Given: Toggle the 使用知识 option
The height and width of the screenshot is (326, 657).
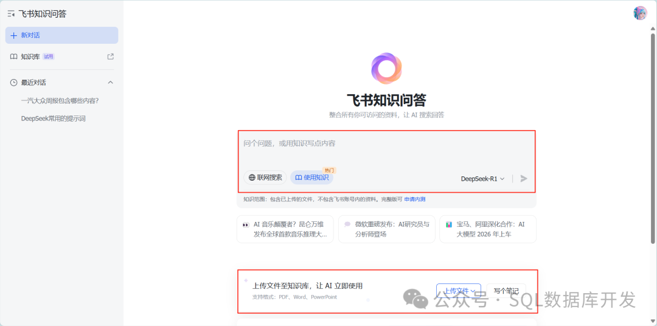Looking at the screenshot, I should coord(311,178).
